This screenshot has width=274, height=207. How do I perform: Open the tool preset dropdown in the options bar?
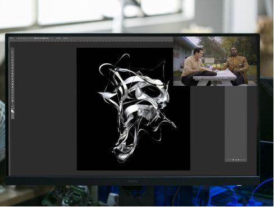[12, 38]
